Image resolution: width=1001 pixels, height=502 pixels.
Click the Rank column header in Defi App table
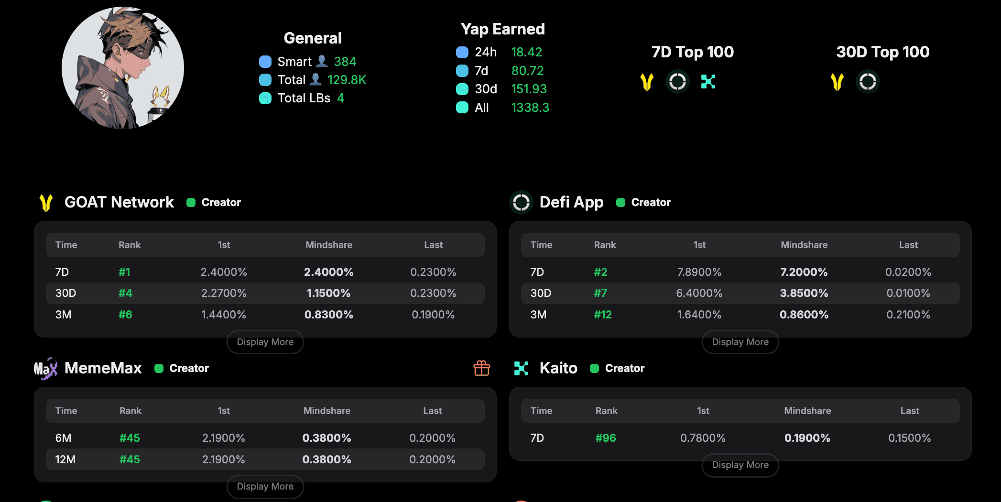tap(605, 245)
